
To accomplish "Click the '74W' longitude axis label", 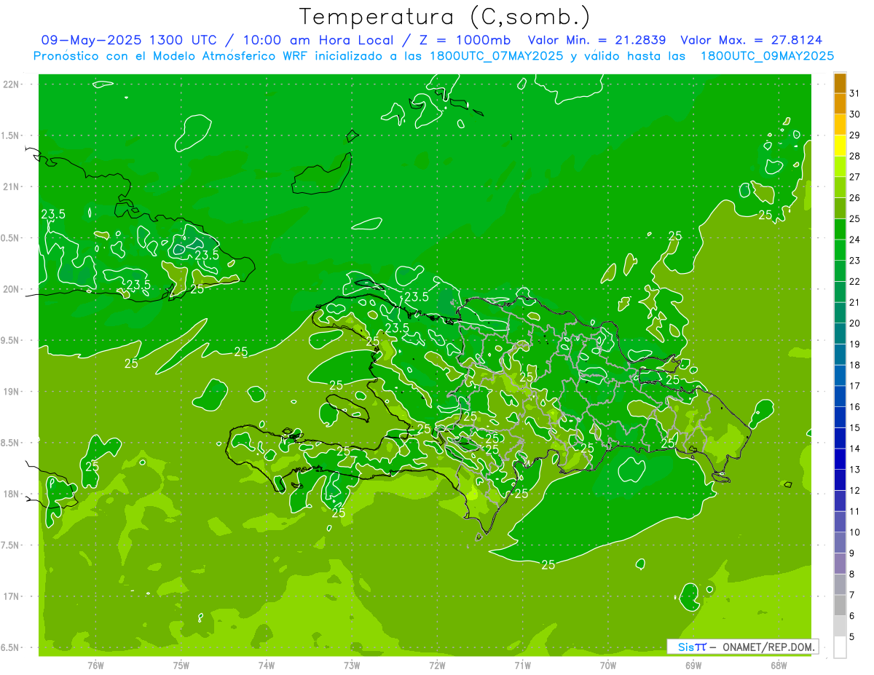I will (x=267, y=666).
